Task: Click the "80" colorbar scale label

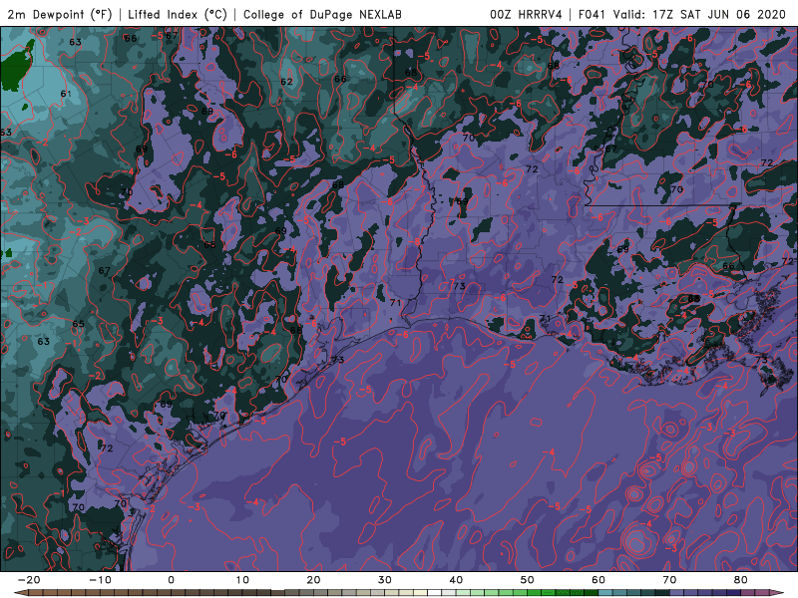Action: 741,580
